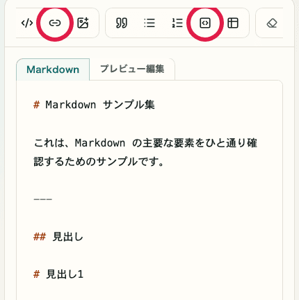
Task: Place cursor in heading '# Markdown サンプル集'
Action: [x=94, y=105]
